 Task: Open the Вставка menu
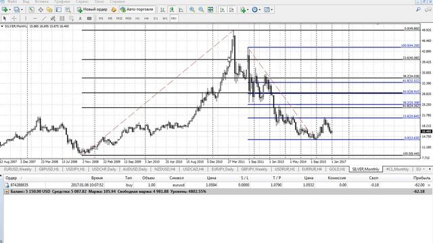[42, 1]
